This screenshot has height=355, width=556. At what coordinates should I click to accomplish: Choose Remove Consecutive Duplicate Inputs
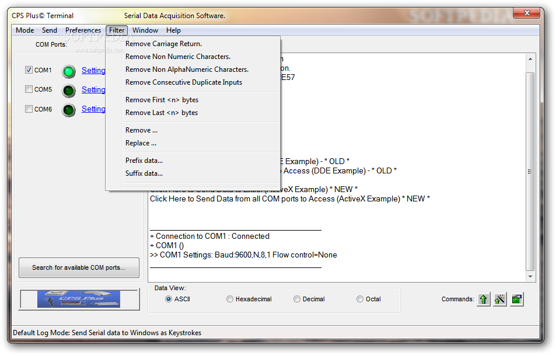click(193, 82)
